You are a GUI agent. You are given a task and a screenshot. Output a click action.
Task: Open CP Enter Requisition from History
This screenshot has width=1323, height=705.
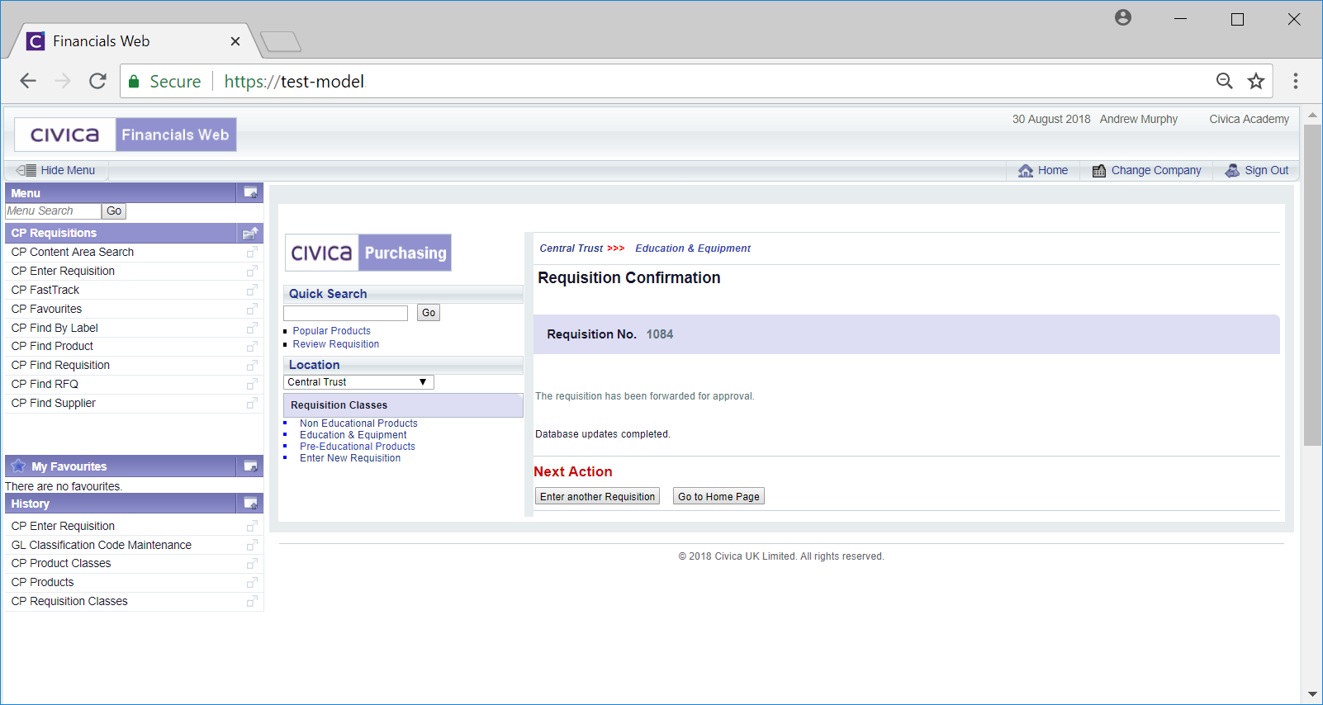pos(63,526)
